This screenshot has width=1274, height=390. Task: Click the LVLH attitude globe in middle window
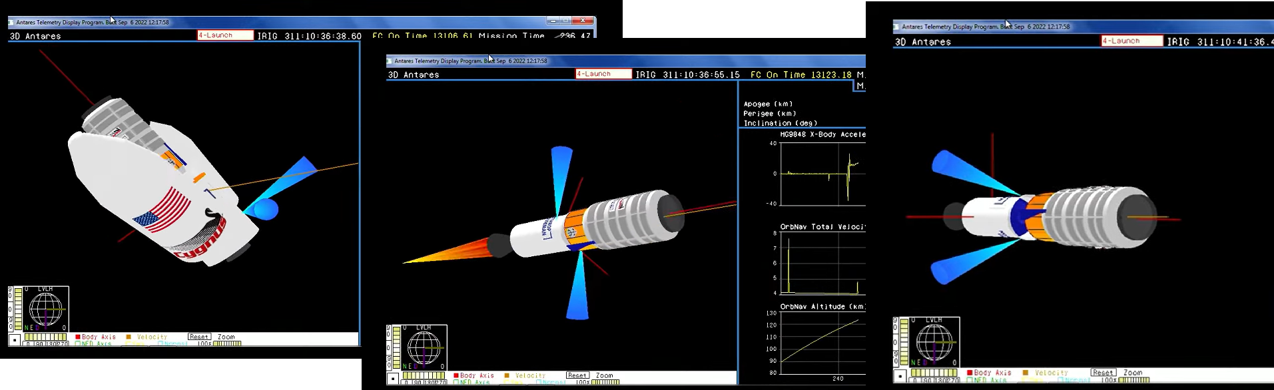click(x=424, y=348)
